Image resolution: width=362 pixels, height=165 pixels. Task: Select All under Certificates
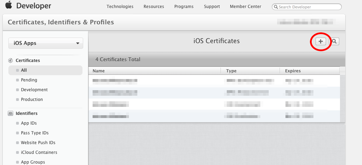coord(24,70)
